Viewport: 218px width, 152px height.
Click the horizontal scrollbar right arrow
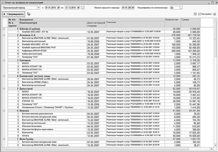(212, 149)
